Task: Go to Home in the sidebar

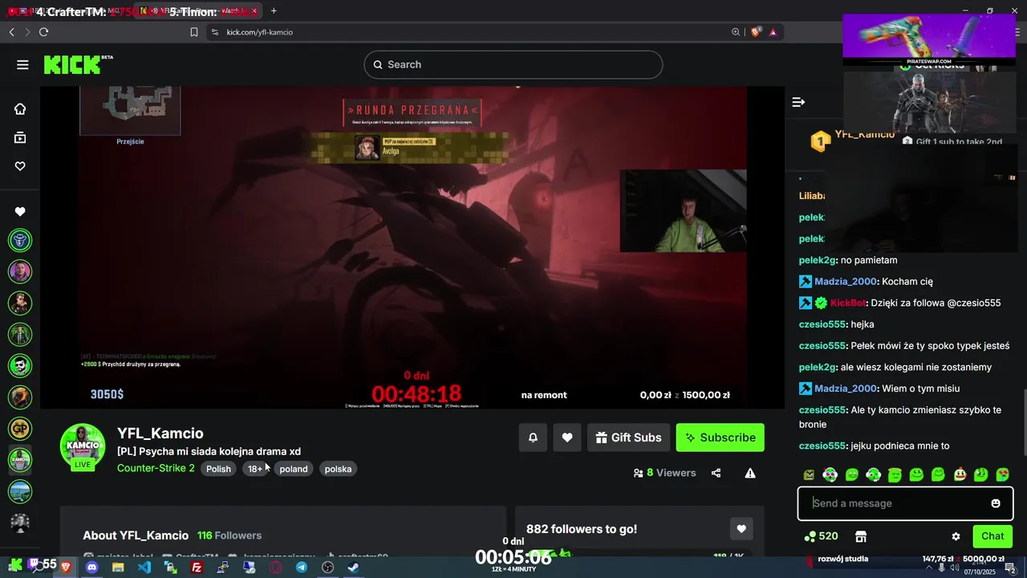Action: (x=20, y=109)
